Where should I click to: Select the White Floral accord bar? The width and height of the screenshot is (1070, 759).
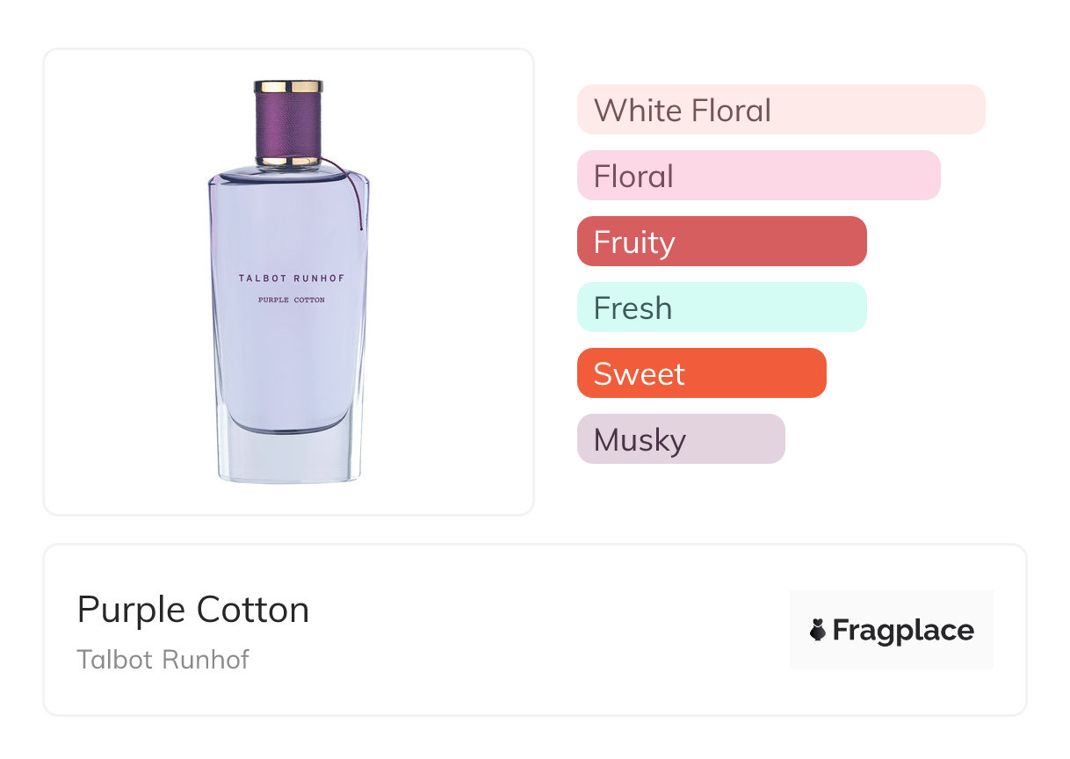[780, 110]
